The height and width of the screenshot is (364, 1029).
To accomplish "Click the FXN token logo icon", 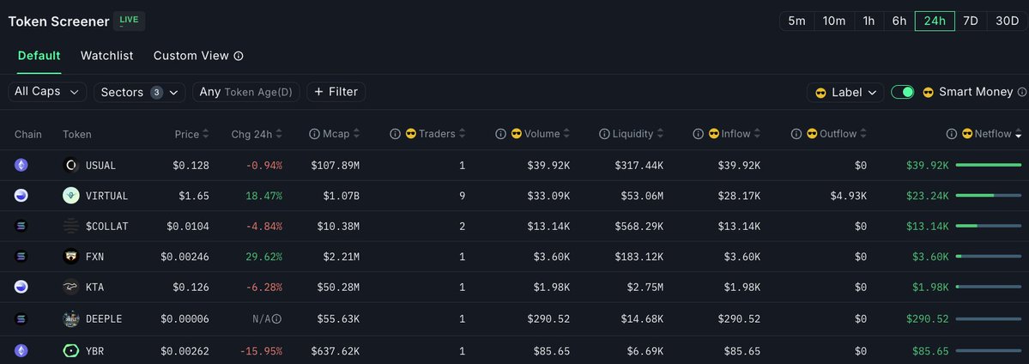I will [71, 257].
